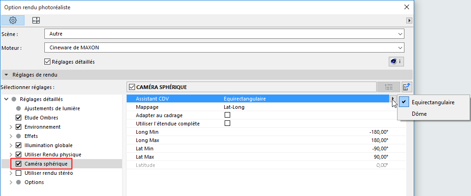Viewport: 471px width, 196px height.
Task: Toggle Caméra sphérique tree checkbox
Action: pos(18,164)
